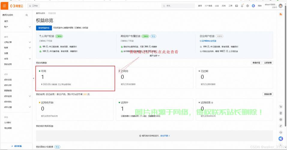Click the info icon next to 试用结束
Screen dimensions: 287x150
(212, 103)
